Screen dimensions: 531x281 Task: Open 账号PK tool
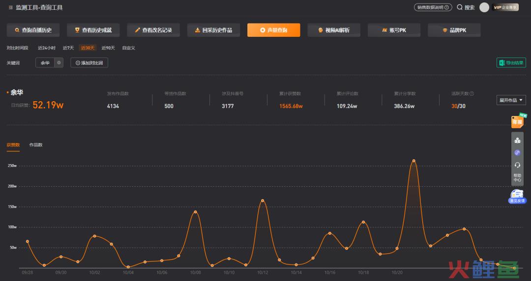pos(394,30)
